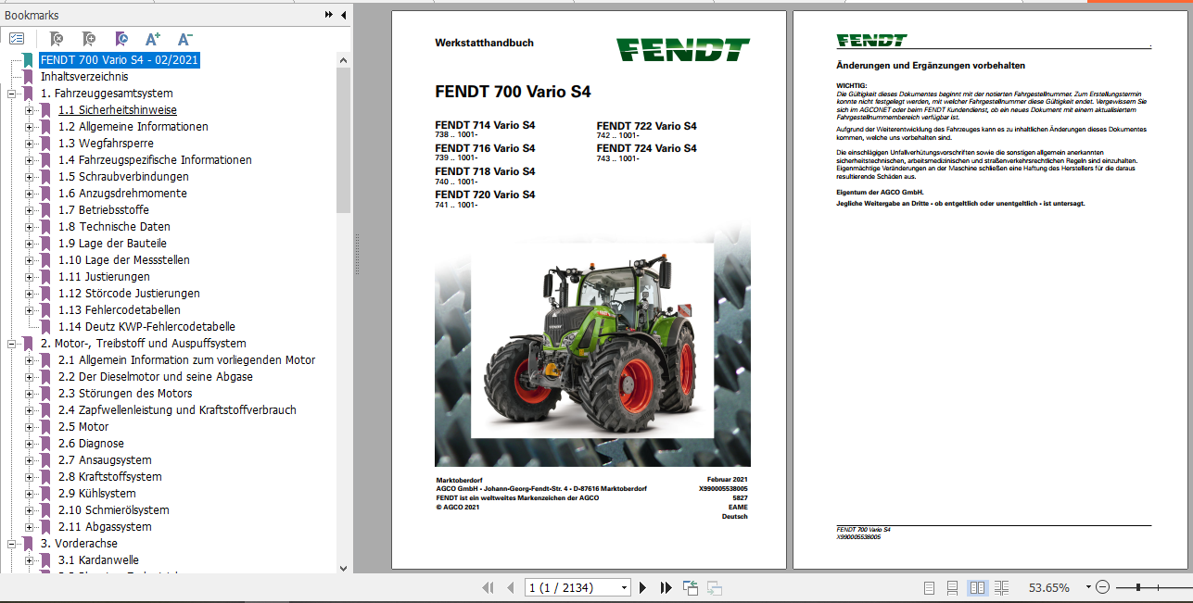Screen dimensions: 1193x603
Task: Select FENDT 700 Vario S4 - 02/2021 bookmark
Action: [x=119, y=60]
